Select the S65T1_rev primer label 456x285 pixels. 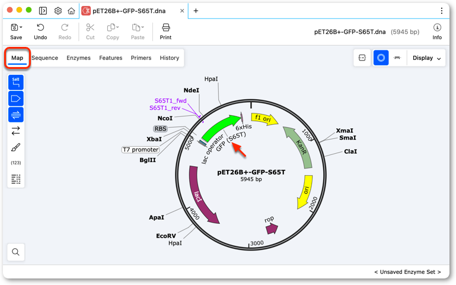[165, 108]
